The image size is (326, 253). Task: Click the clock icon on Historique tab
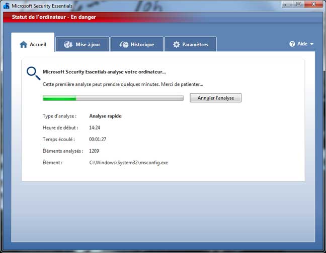tap(124, 44)
